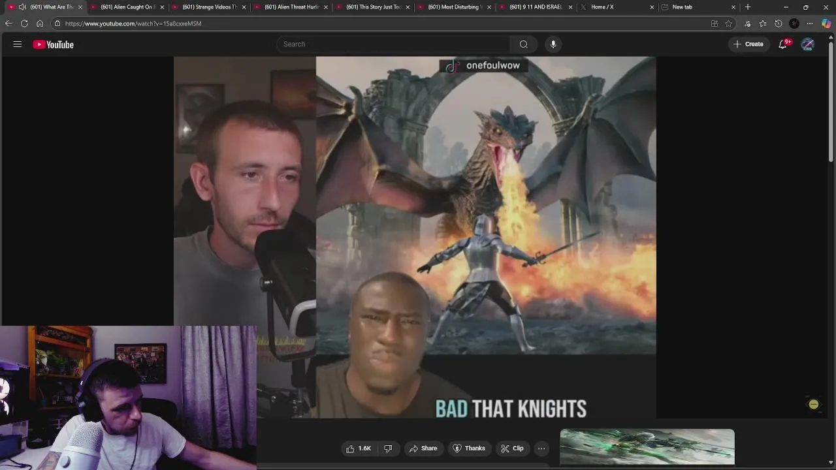The height and width of the screenshot is (470, 836).
Task: Click the Create button
Action: (748, 44)
